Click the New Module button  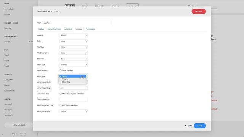(19, 125)
